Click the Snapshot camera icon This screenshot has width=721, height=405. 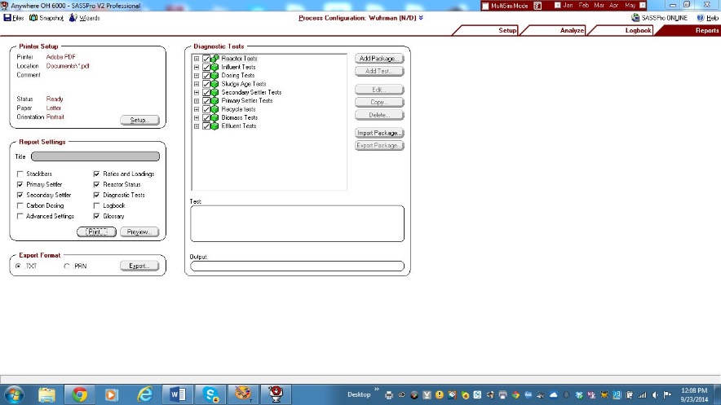click(x=33, y=17)
